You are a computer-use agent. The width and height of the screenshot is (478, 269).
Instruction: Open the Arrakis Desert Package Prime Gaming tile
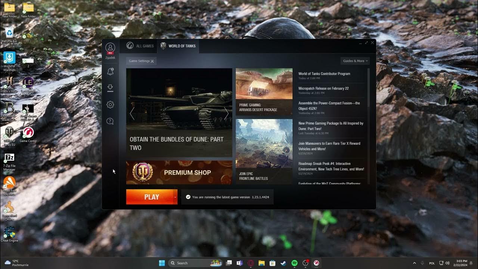(x=264, y=91)
